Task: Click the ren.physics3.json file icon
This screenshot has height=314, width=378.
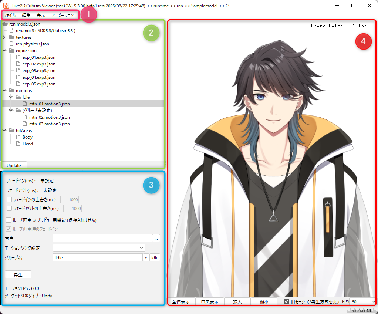Action: point(11,44)
